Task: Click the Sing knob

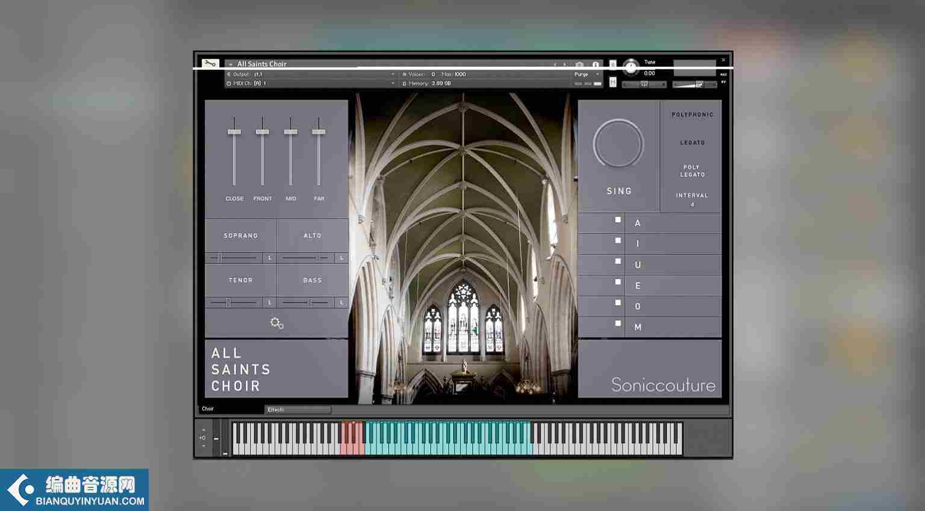Action: pyautogui.click(x=618, y=144)
